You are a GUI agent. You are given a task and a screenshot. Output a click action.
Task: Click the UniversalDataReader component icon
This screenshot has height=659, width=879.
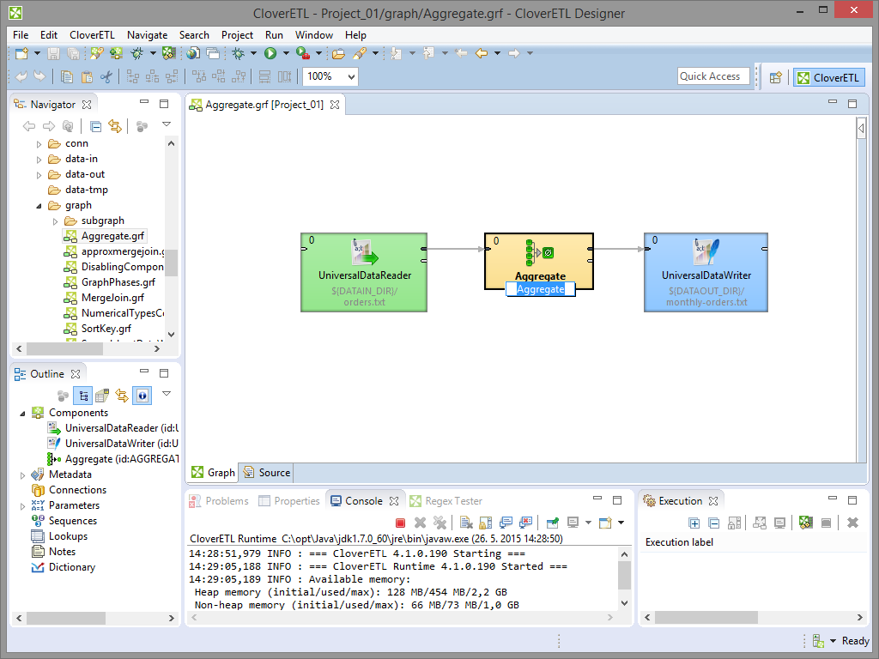click(364, 253)
